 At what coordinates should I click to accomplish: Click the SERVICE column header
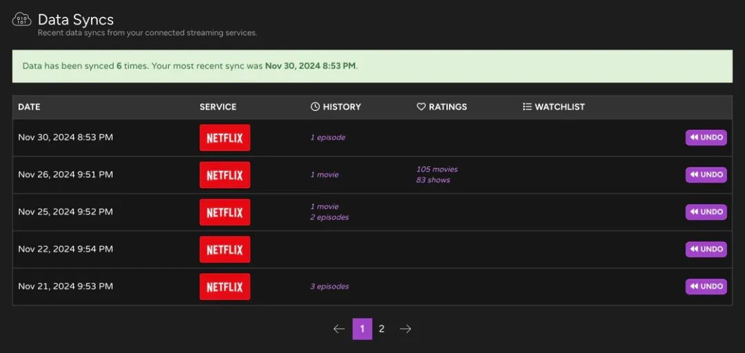pos(217,107)
